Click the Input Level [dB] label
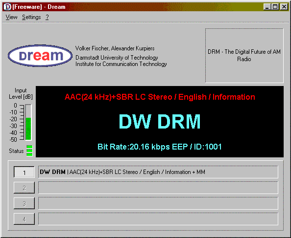291x238 pixels. pyautogui.click(x=21, y=94)
